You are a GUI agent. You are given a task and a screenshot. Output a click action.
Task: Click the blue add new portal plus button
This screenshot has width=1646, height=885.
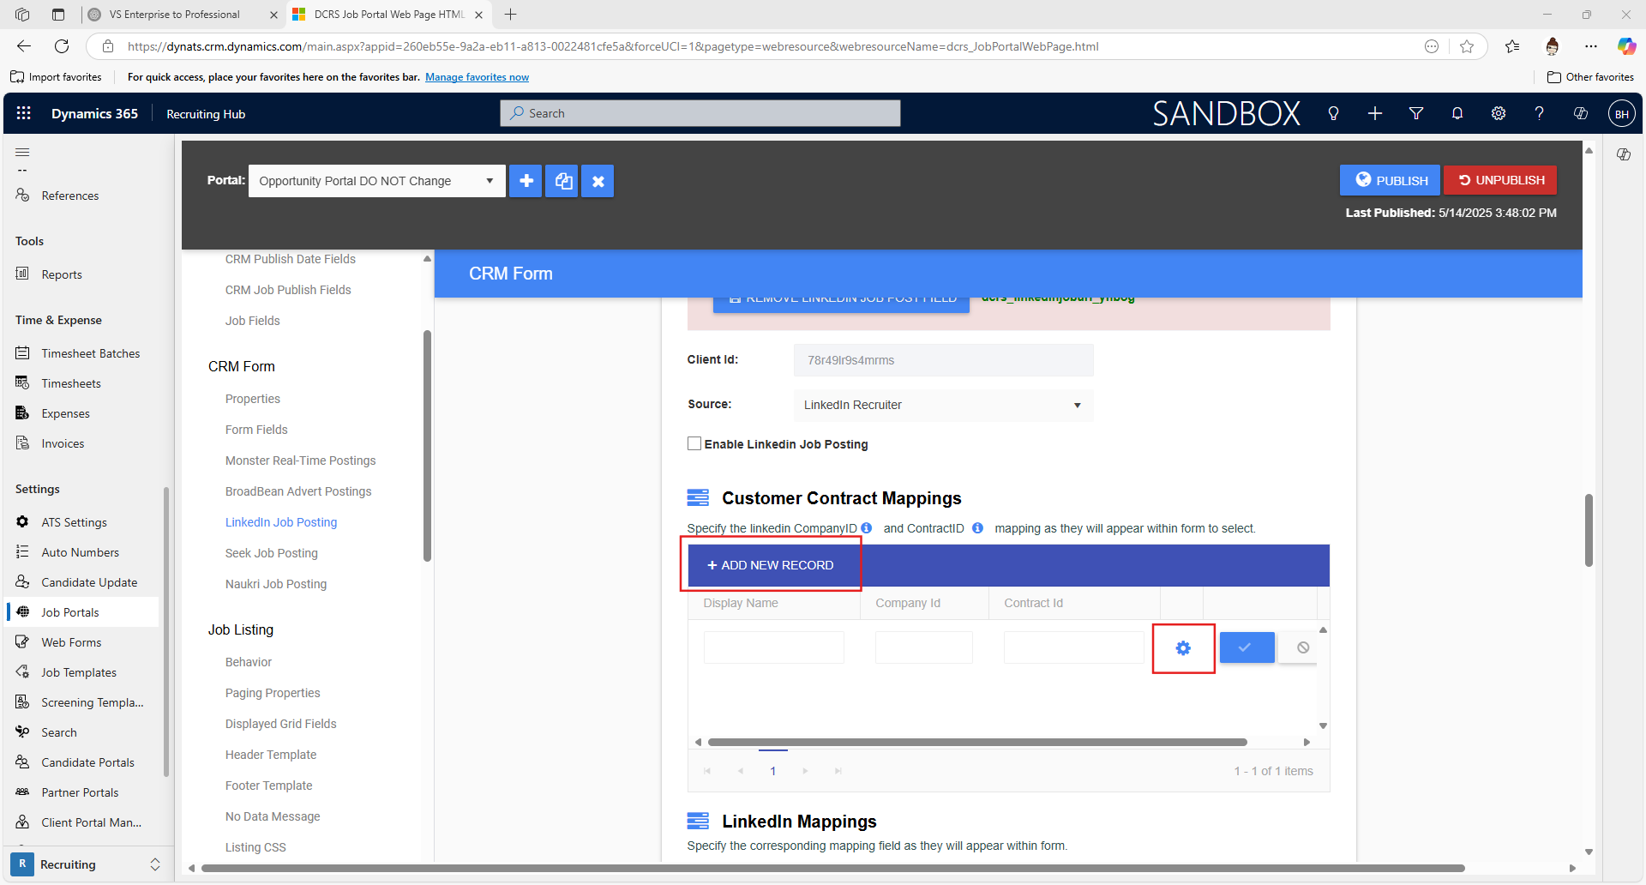pyautogui.click(x=526, y=181)
